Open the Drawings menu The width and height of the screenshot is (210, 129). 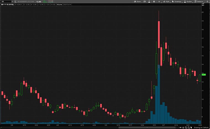pos(177,1)
